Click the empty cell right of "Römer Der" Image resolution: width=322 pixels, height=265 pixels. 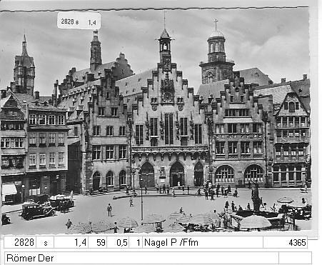point(295,258)
